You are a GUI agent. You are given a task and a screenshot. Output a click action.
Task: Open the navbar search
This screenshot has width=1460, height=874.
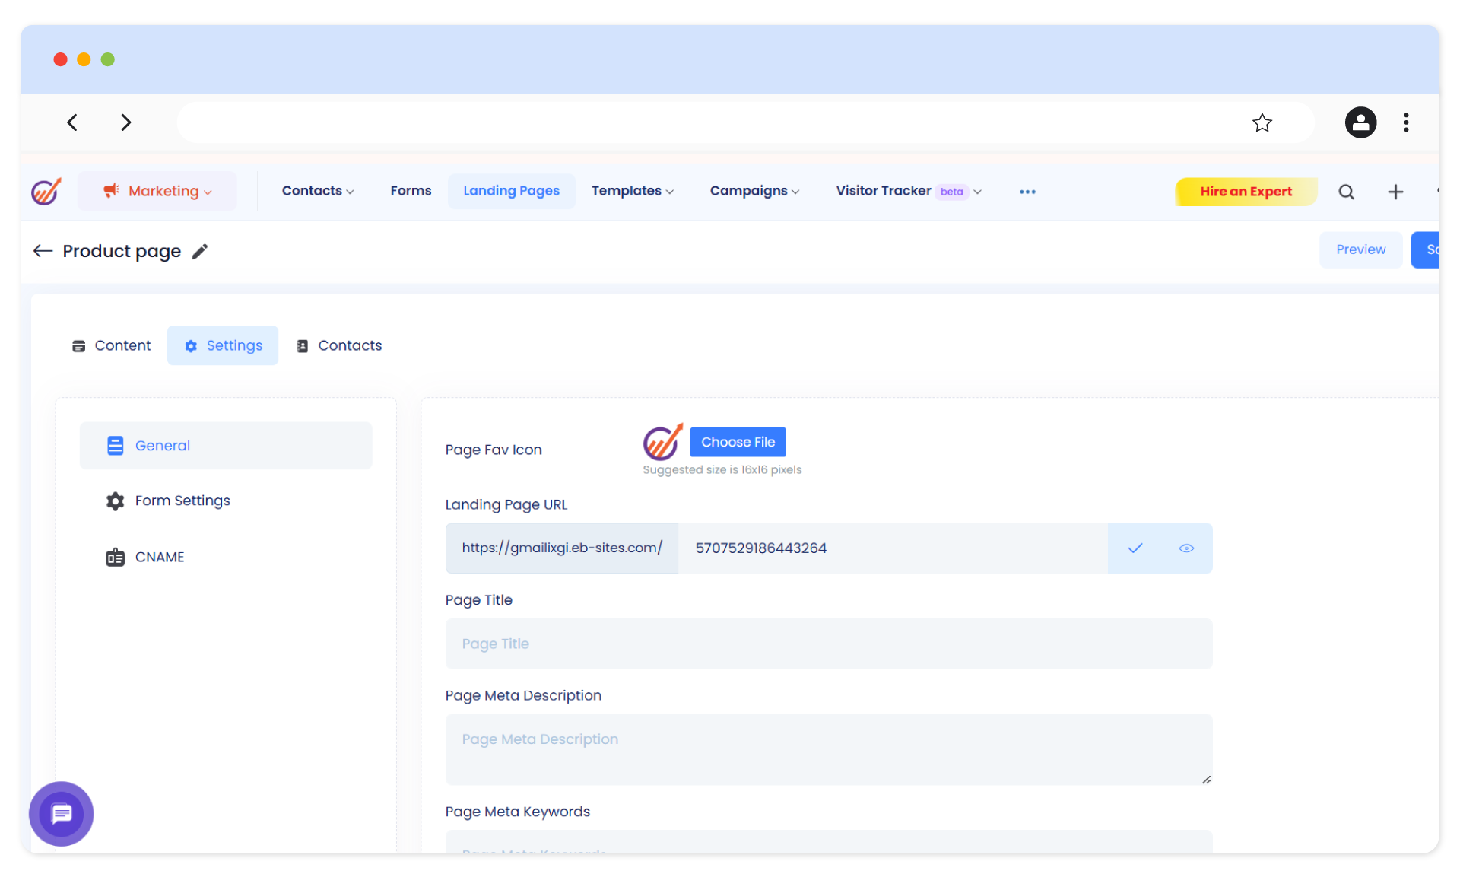(x=1346, y=192)
